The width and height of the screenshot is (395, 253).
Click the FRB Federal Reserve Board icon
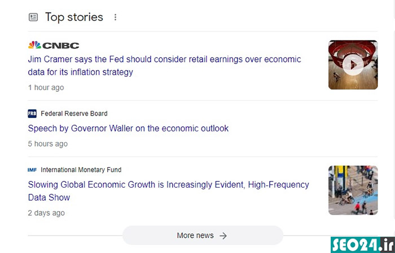[x=32, y=114]
